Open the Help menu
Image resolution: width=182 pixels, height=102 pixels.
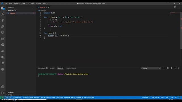45,3
